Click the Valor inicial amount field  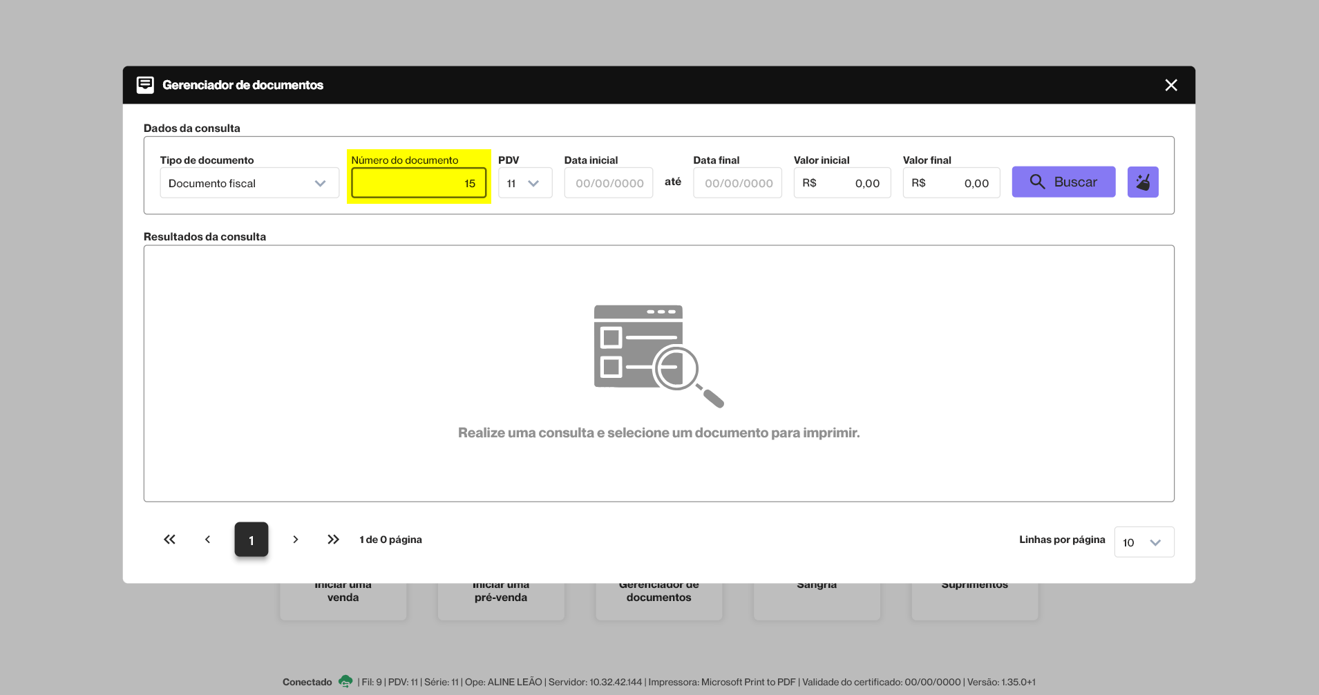click(x=842, y=183)
